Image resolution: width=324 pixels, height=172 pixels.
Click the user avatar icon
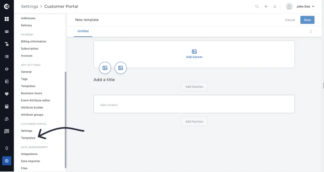coord(289,7)
